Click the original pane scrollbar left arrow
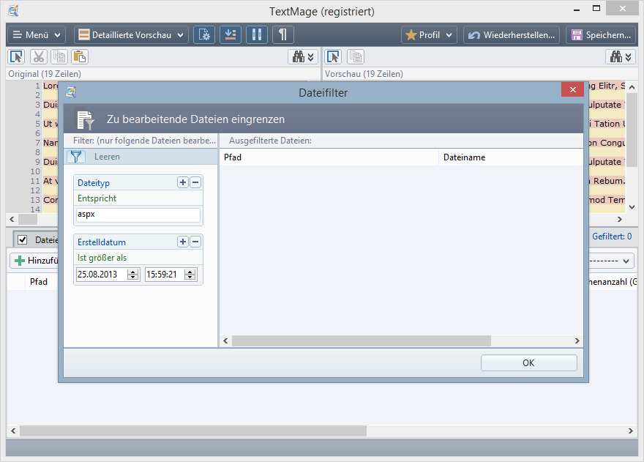Screen dimensions: 644x462 12,220
